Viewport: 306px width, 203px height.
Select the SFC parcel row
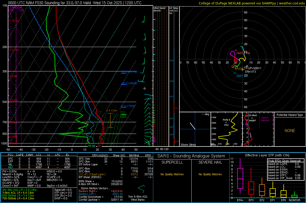coord(39,159)
